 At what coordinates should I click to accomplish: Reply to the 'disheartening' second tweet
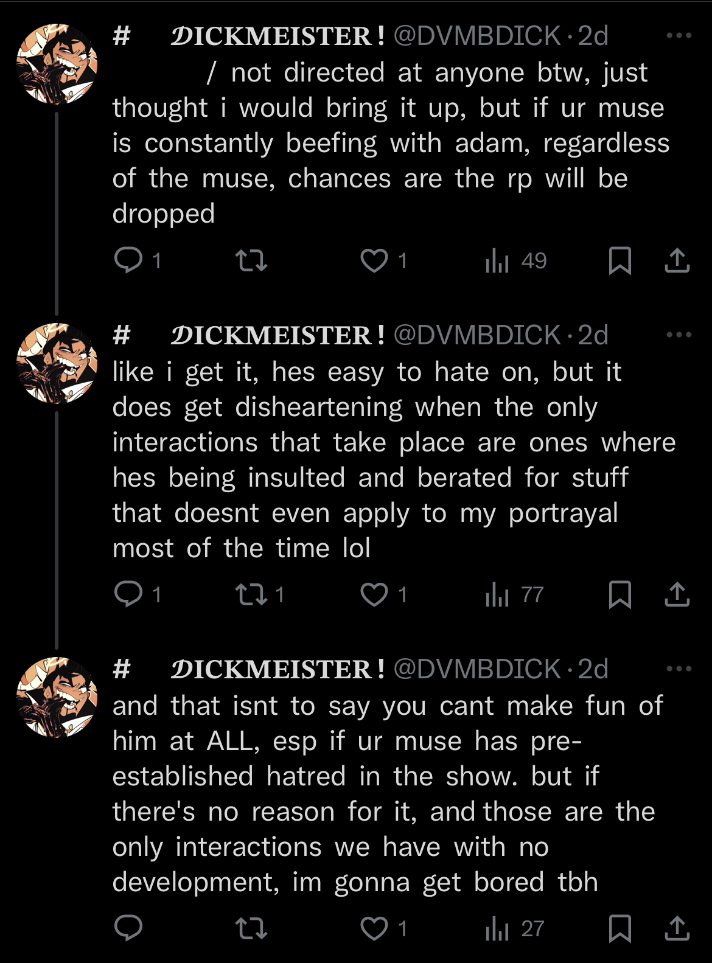click(x=128, y=594)
